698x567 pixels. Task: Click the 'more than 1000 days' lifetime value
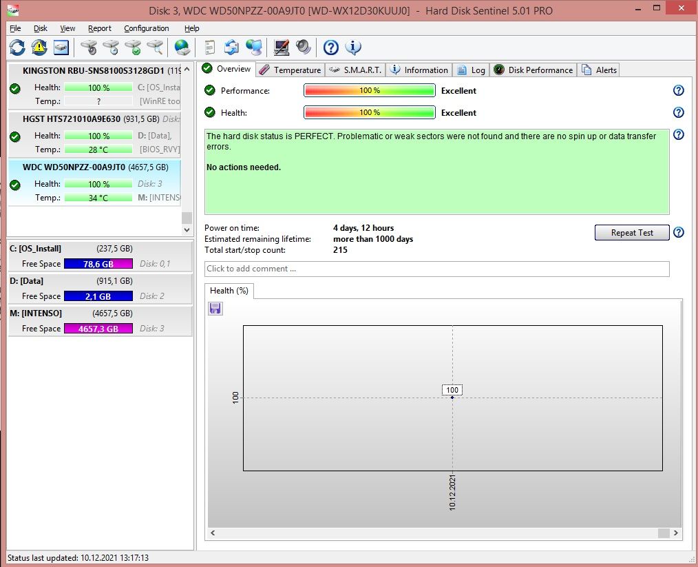(x=373, y=239)
